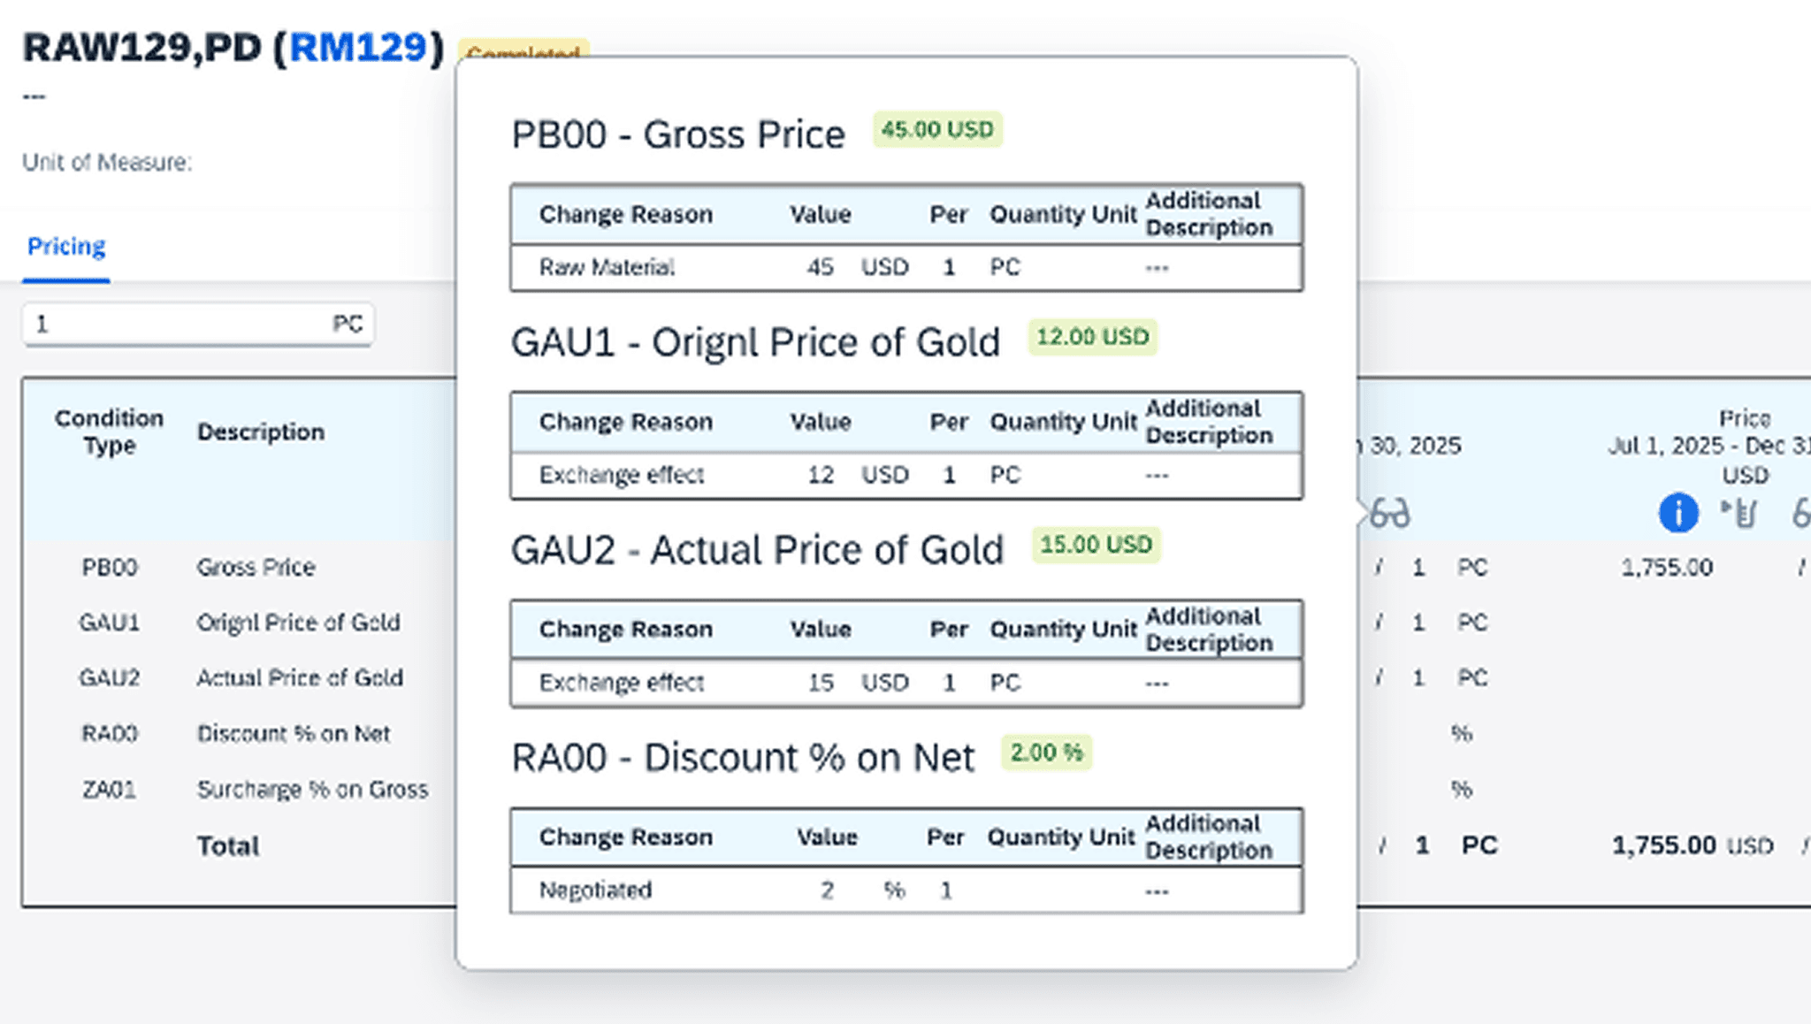Viewport: 1811px width, 1024px height.
Task: Switch to the Pricing tab
Action: pos(65,246)
